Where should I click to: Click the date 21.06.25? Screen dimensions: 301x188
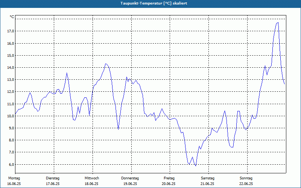(x=207, y=184)
